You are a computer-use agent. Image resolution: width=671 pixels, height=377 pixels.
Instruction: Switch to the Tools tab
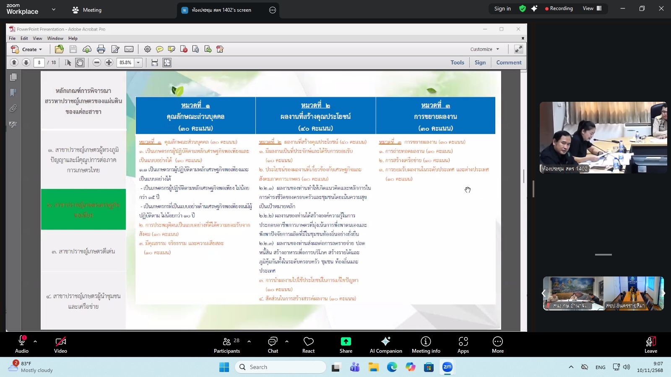coord(457,62)
